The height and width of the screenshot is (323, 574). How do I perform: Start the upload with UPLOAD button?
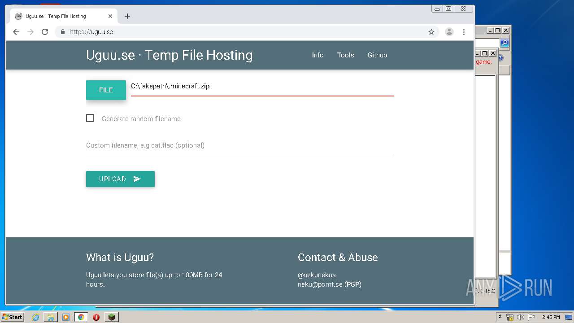[120, 179]
